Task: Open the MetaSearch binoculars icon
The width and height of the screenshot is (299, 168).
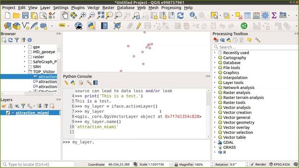Action: [x=78, y=26]
